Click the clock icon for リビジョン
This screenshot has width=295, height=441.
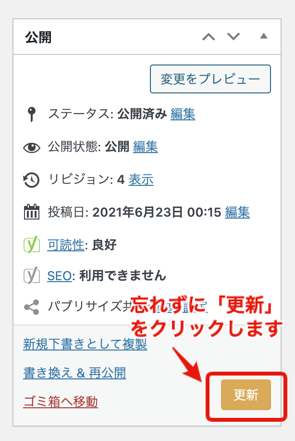click(x=31, y=180)
